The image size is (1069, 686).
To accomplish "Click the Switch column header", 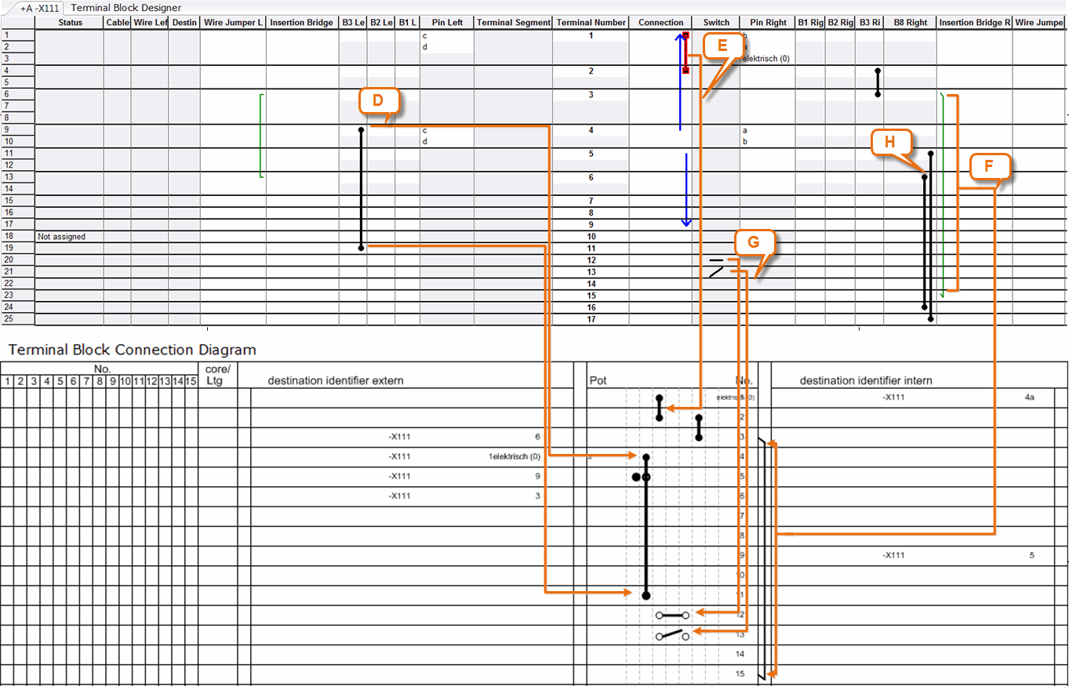I will pyautogui.click(x=716, y=23).
